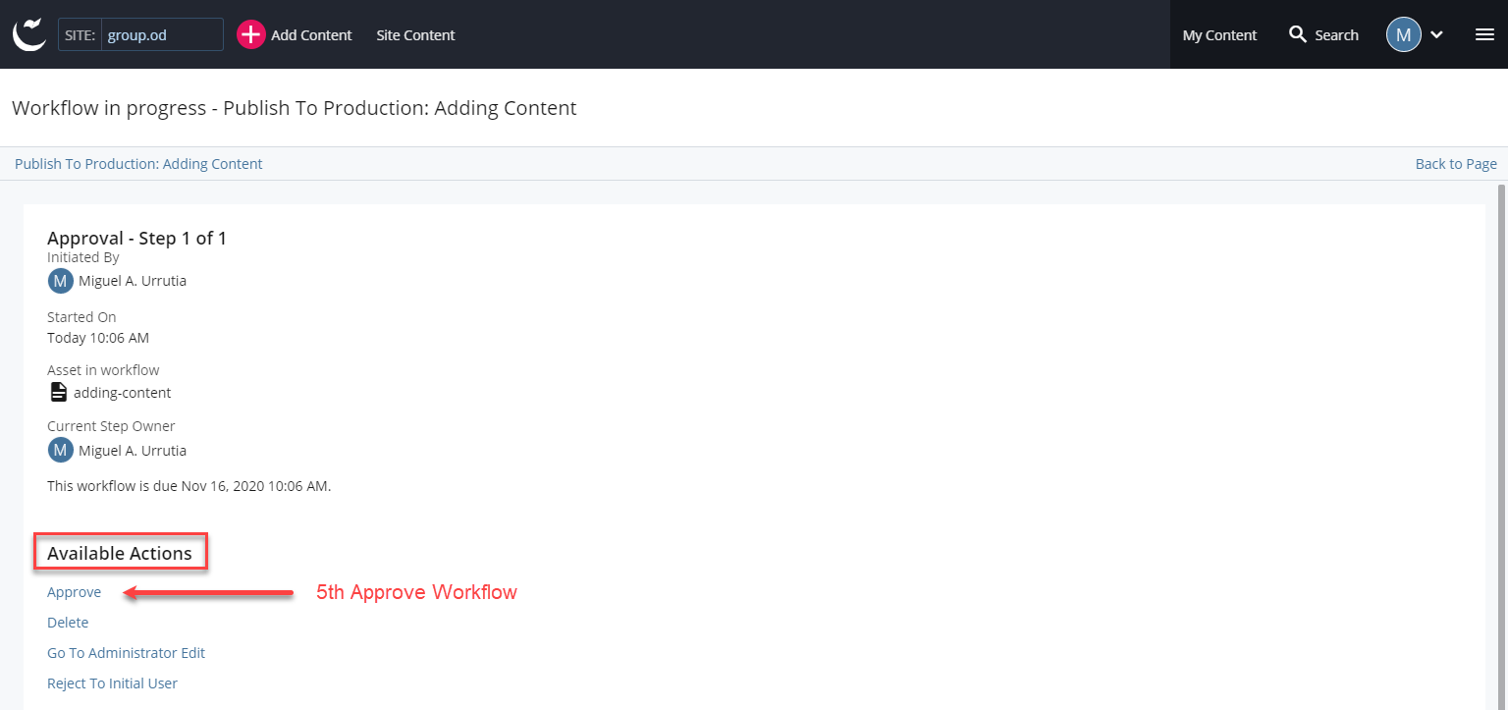
Task: Open Publish To Production breadcrumb link
Action: coord(138,164)
